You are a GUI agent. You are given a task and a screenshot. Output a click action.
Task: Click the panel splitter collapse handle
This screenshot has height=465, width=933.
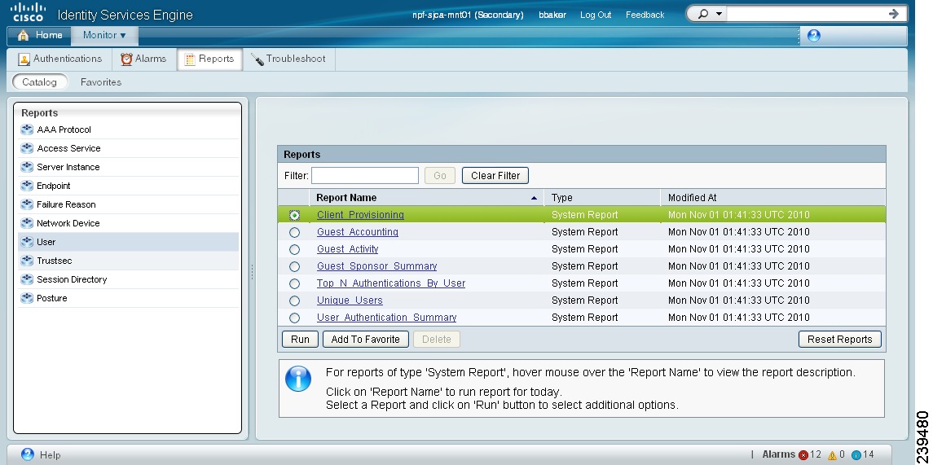252,272
